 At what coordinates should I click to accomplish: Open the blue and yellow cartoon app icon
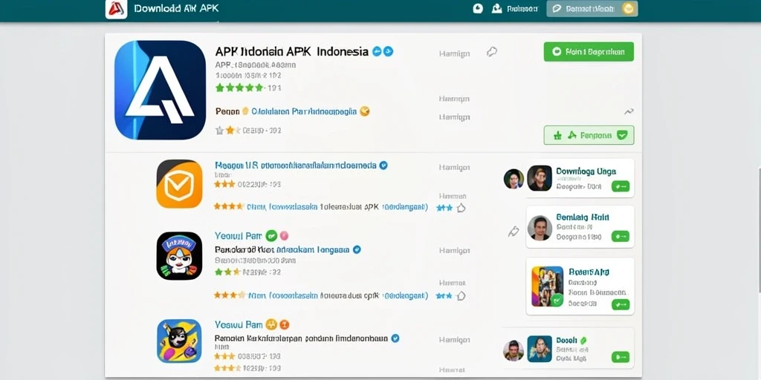179,341
